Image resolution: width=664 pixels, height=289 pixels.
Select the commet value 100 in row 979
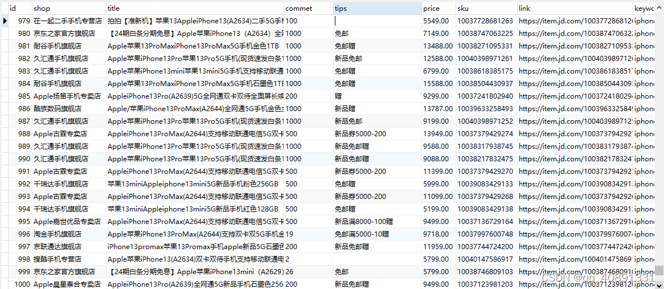(308, 21)
